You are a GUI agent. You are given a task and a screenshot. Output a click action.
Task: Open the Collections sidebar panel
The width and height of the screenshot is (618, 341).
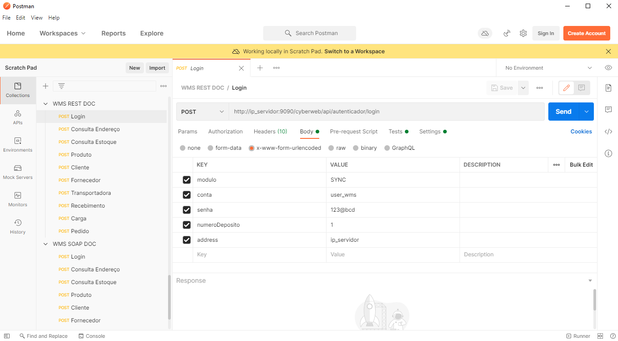pyautogui.click(x=18, y=90)
